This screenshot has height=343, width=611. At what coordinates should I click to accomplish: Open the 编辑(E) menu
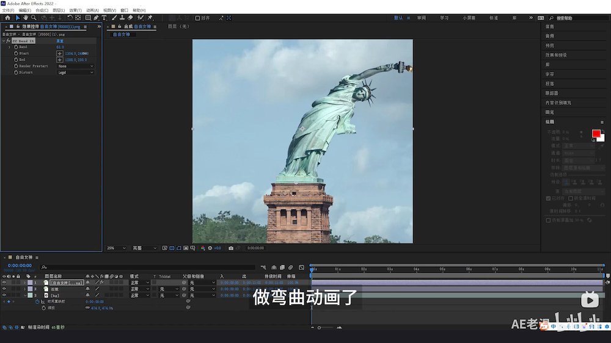pos(24,10)
